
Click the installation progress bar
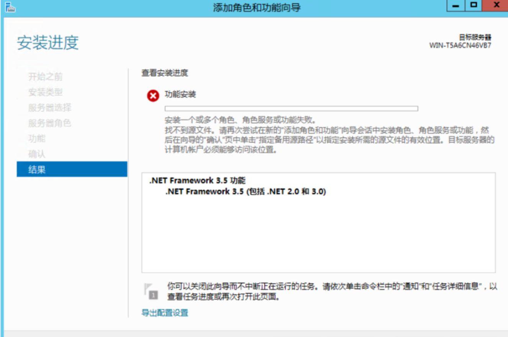pyautogui.click(x=291, y=109)
